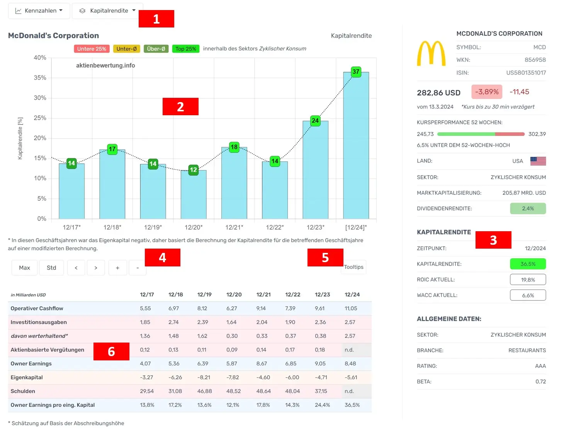This screenshot has height=435, width=564.
Task: Click the McDonald's golden arches logo
Action: pos(431,53)
